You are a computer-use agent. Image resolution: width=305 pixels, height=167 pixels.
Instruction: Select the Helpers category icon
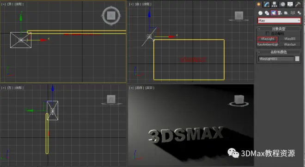pos(286,13)
